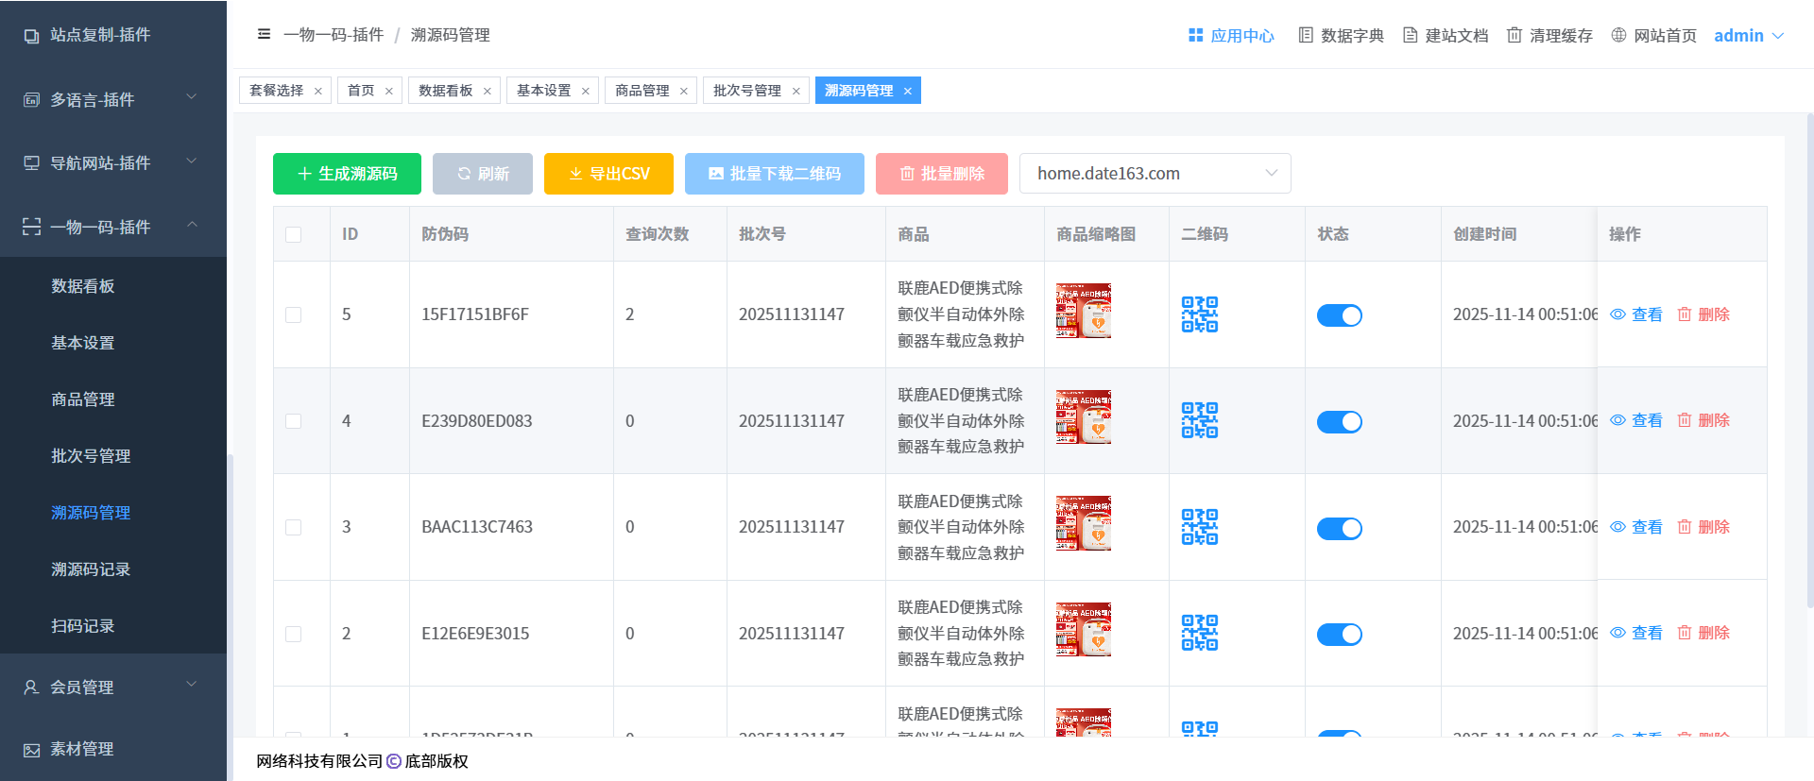The height and width of the screenshot is (781, 1814).
Task: Toggle status switch for ID 4 row
Action: (x=1339, y=421)
